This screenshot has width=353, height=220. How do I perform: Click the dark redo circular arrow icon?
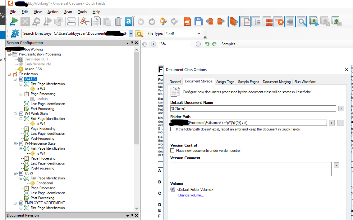coord(152,22)
